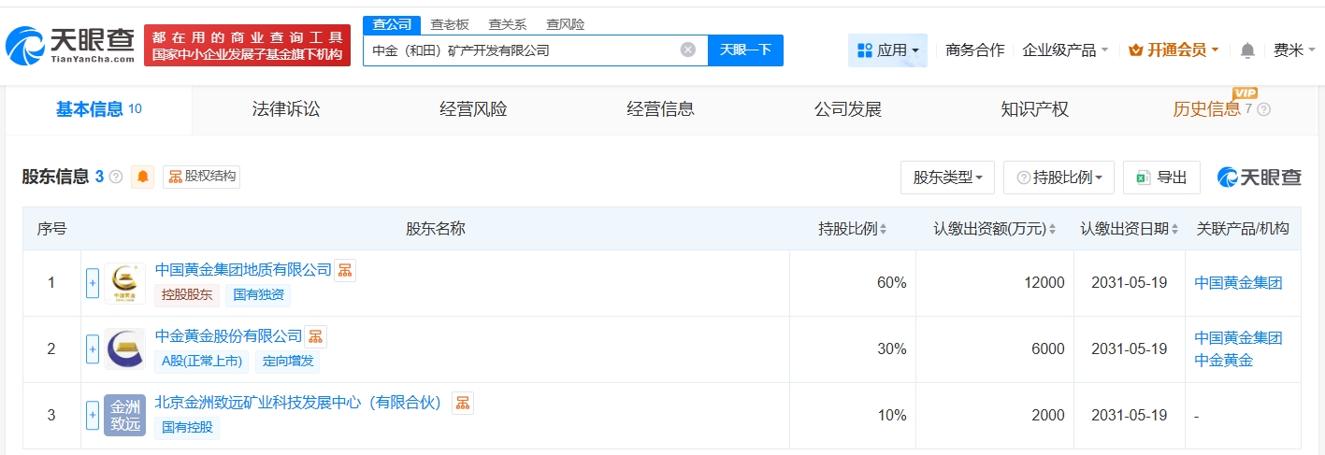Click the help icon next to 历史信息
Image resolution: width=1325 pixels, height=455 pixels.
(x=1263, y=109)
